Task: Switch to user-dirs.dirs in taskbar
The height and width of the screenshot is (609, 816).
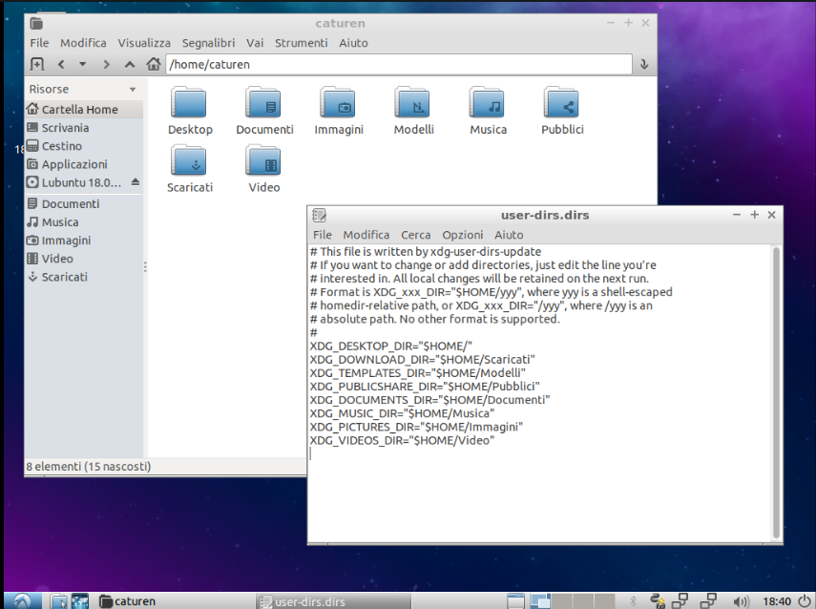Action: pos(333,601)
